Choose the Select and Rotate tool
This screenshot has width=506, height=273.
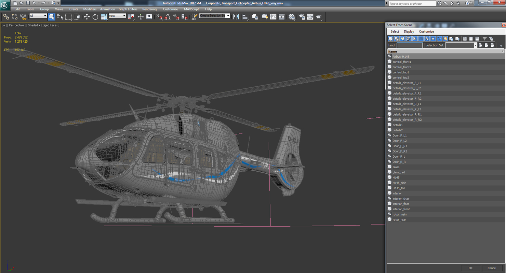tap(95, 16)
